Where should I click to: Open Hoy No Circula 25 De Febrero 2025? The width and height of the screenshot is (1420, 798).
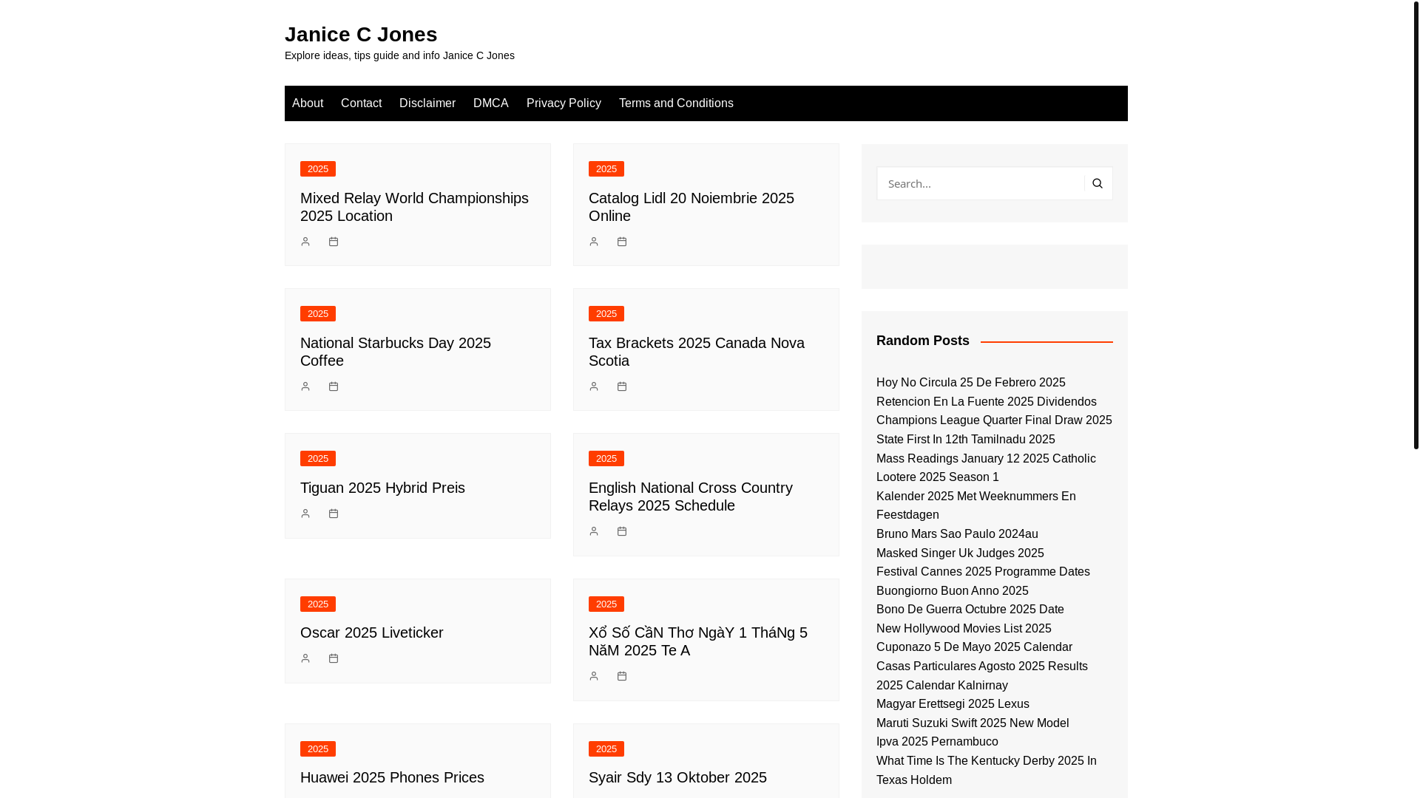pos(971,383)
